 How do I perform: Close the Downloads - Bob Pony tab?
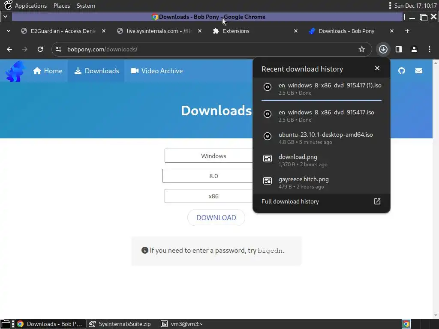(392, 31)
